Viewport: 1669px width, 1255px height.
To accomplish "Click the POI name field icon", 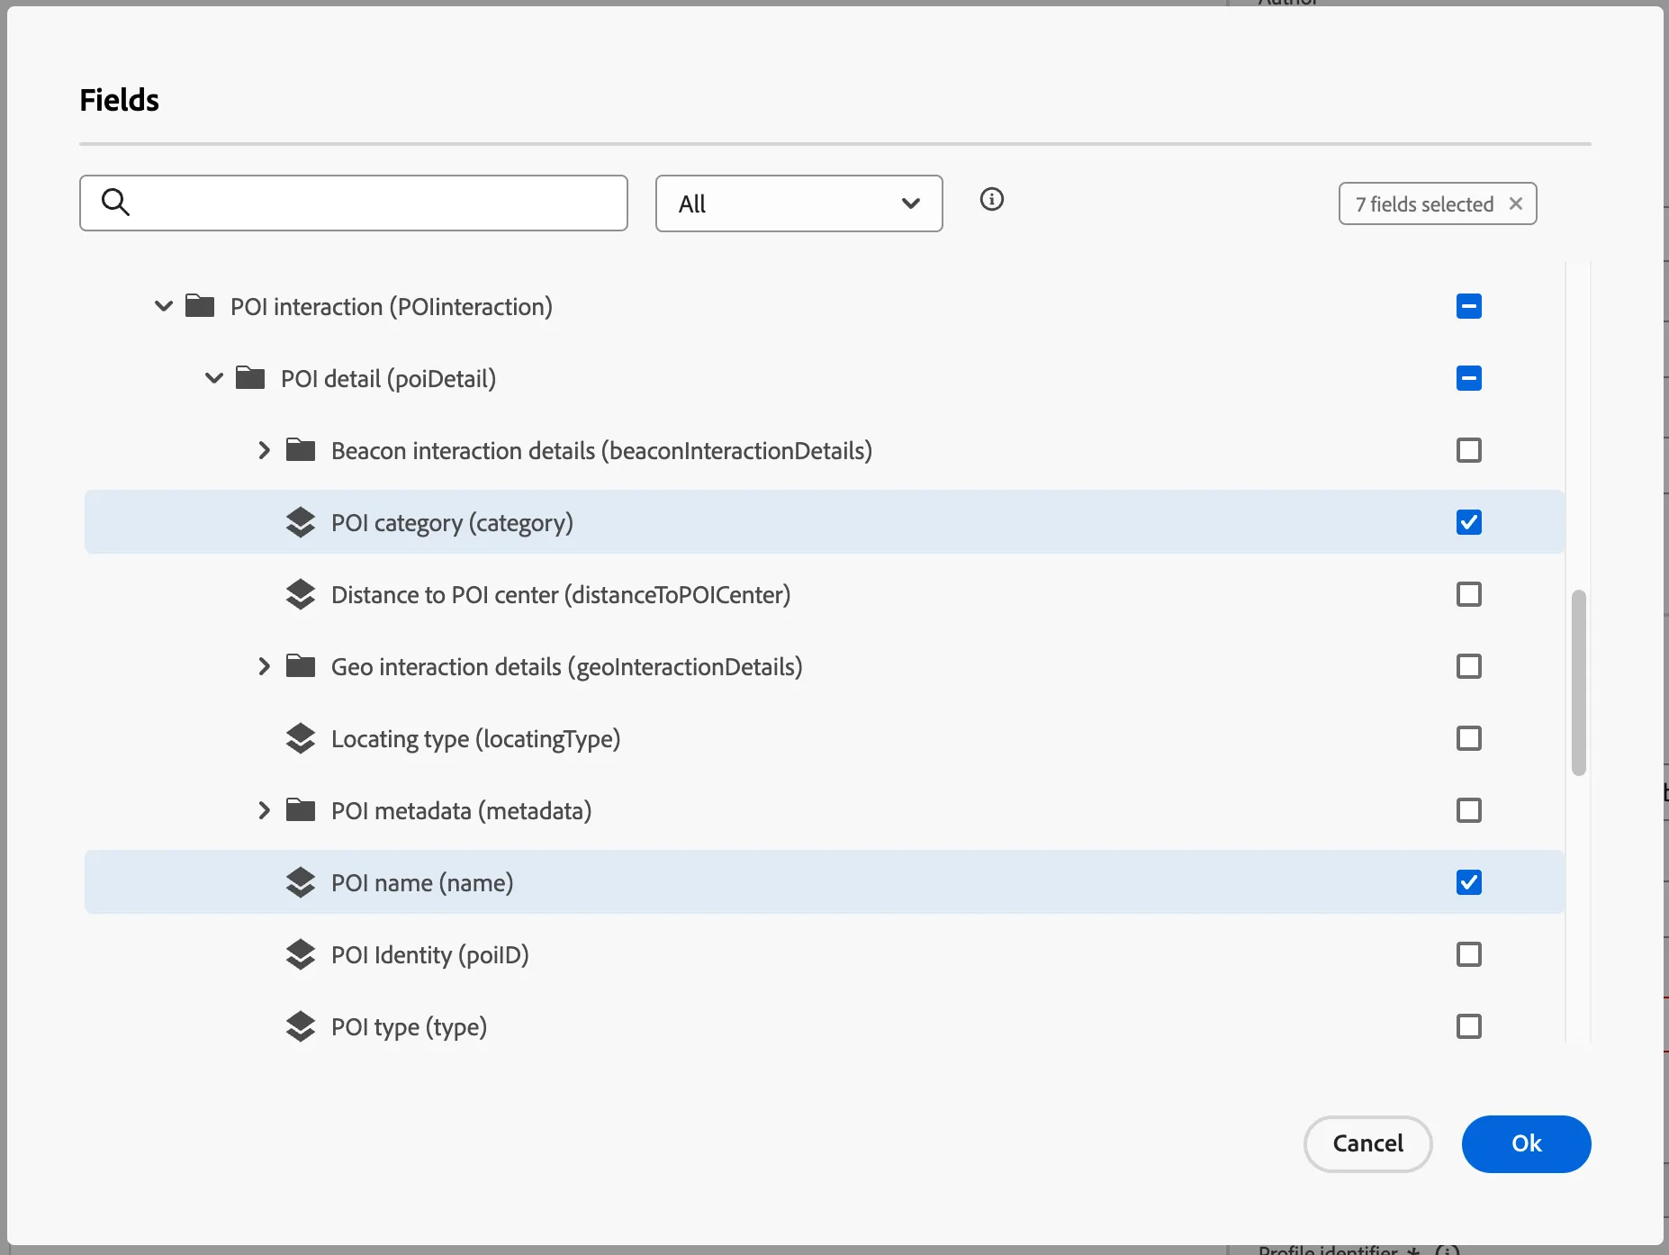I will [301, 882].
